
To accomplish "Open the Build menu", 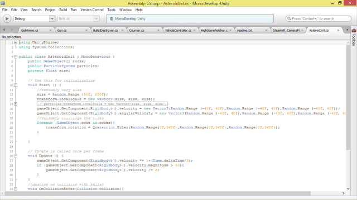I will click(x=63, y=10).
